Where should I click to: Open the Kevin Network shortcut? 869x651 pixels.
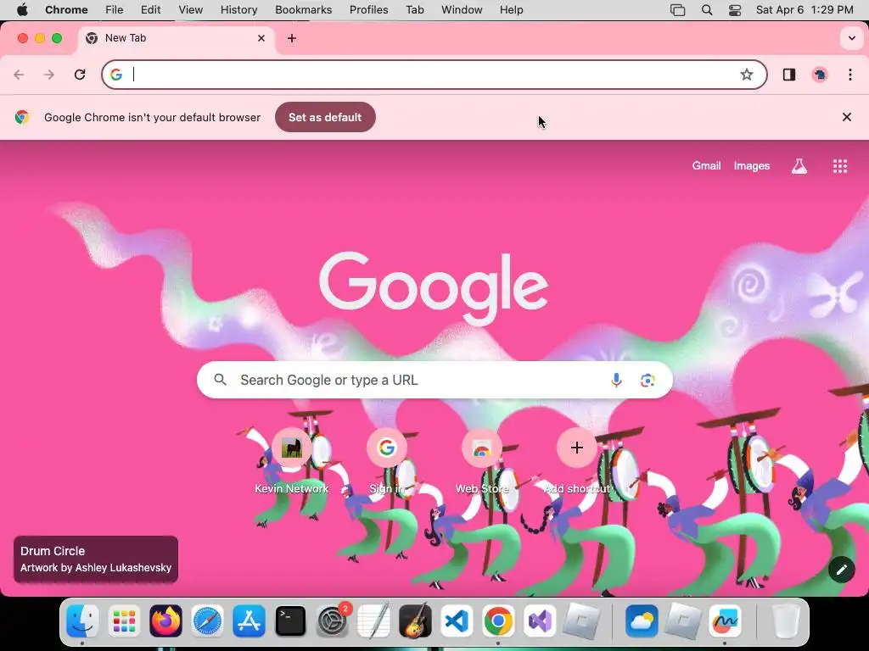(x=292, y=462)
